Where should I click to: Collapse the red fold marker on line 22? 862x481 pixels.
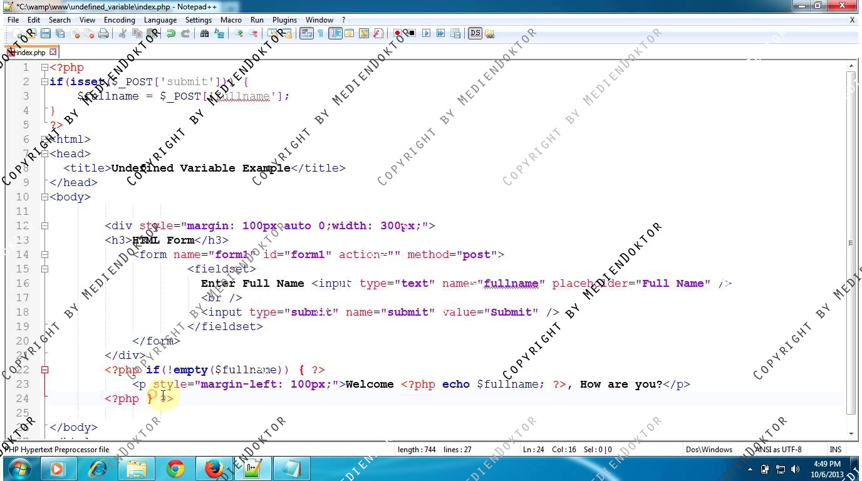[44, 370]
